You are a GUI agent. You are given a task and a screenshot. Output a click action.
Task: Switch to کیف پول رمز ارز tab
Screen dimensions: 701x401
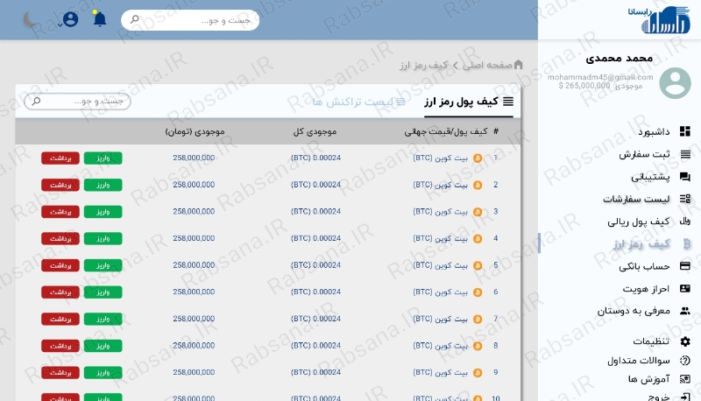pyautogui.click(x=469, y=102)
